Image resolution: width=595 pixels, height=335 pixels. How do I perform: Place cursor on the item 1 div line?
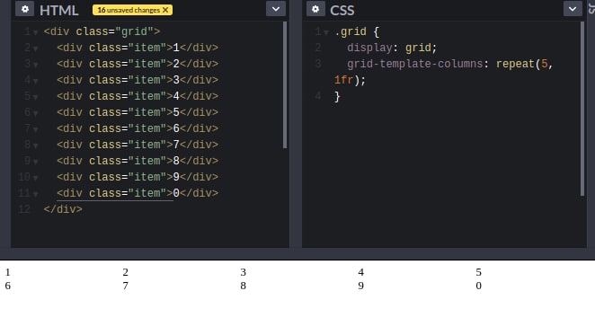click(x=138, y=48)
